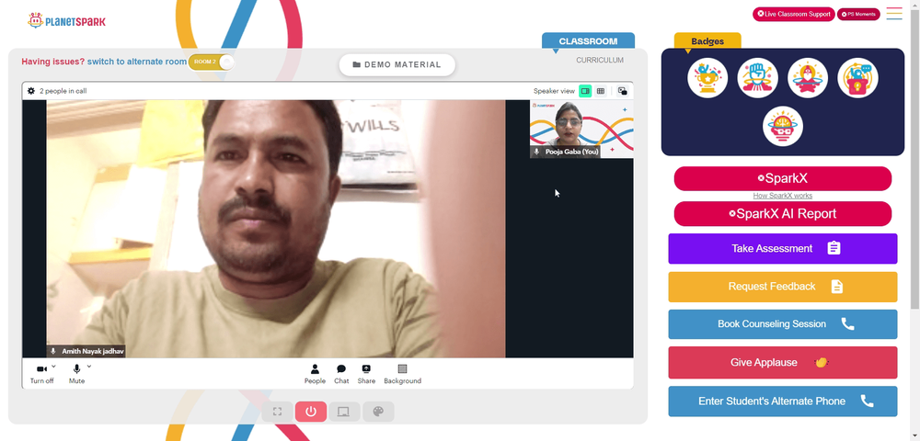Image resolution: width=920 pixels, height=441 pixels.
Task: Click the 'switch to alternate room' text
Action: 137,62
